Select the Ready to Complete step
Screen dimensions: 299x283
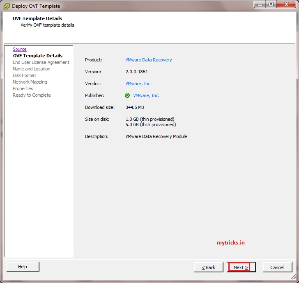(32, 95)
